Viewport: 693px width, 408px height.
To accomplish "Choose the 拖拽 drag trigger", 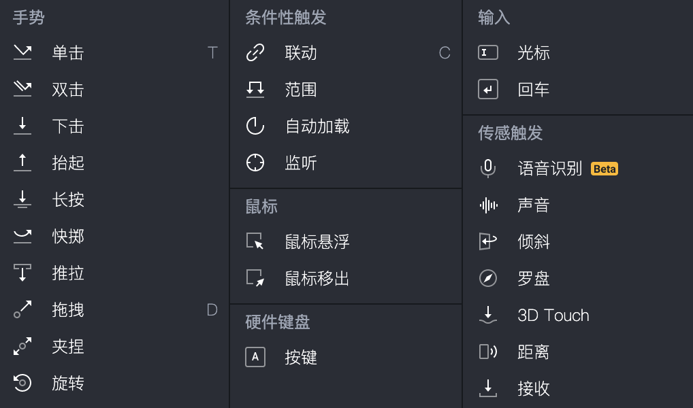I will coord(68,310).
